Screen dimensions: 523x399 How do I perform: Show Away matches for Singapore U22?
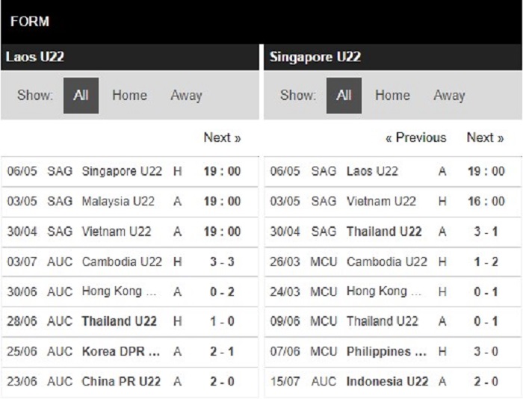pos(449,96)
